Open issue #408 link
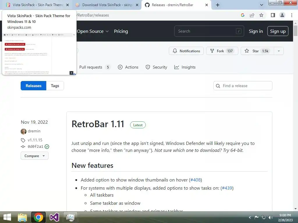This screenshot has height=223, width=298. point(195,180)
